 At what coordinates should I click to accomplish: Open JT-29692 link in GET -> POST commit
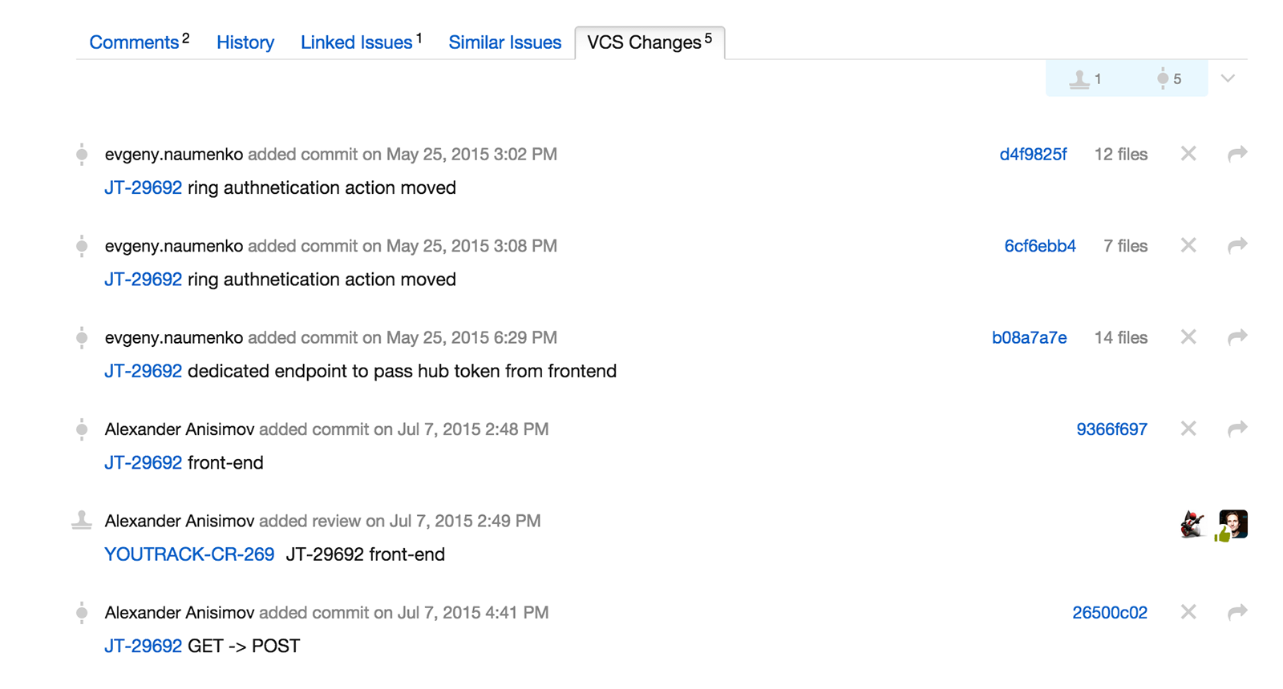[143, 646]
